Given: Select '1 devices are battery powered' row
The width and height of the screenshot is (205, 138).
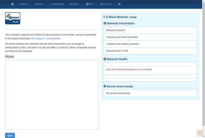Looking at the screenshot, I should 150,44.
